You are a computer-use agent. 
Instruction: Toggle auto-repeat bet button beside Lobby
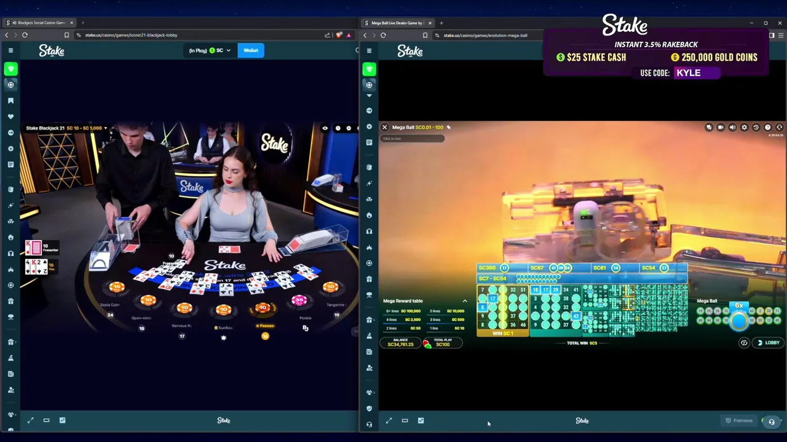[x=744, y=343]
